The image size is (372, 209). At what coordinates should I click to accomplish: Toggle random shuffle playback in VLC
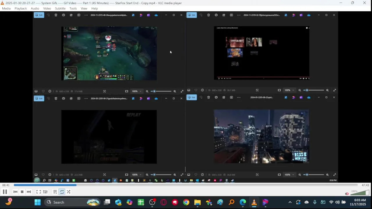[69, 192]
